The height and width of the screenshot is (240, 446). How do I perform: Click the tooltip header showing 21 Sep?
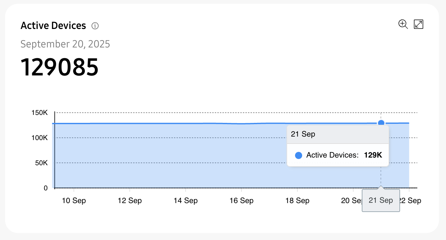click(x=302, y=134)
